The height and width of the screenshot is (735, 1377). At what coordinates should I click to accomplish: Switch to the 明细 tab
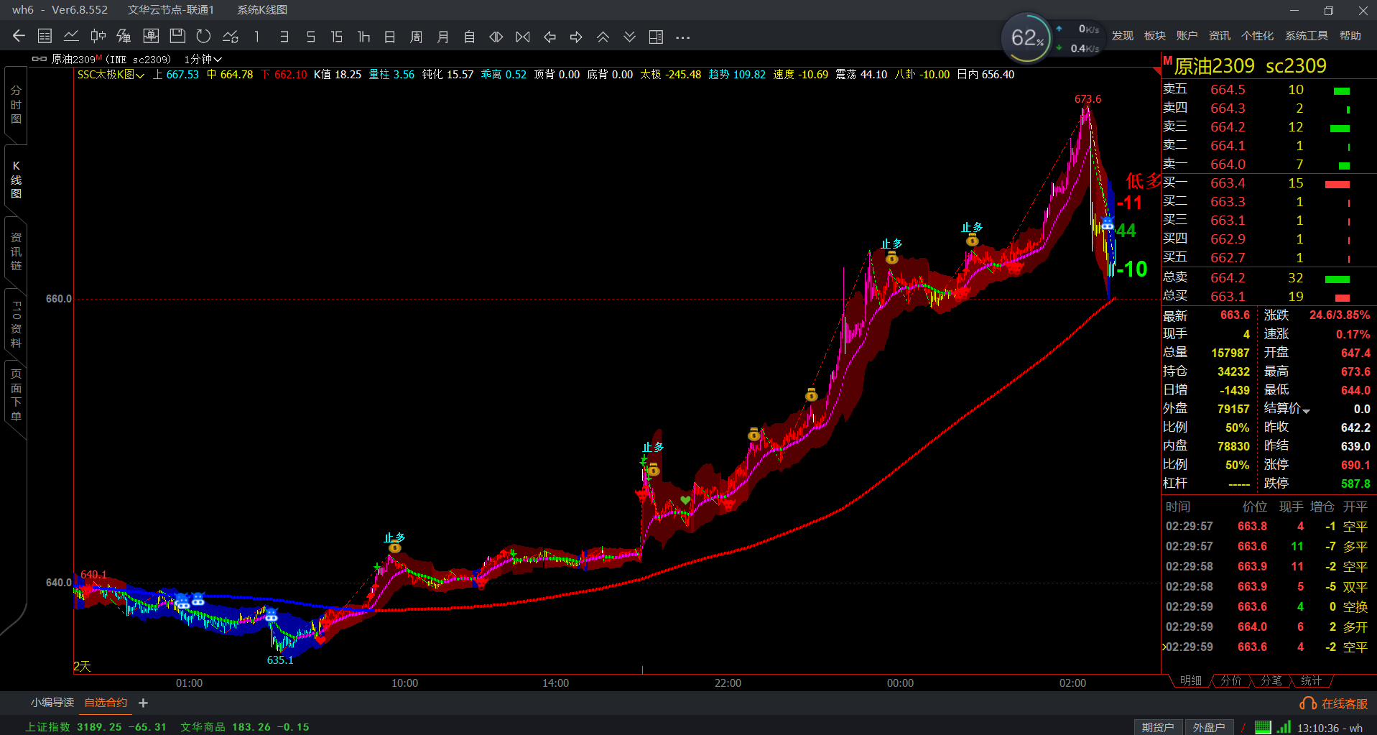pos(1191,680)
